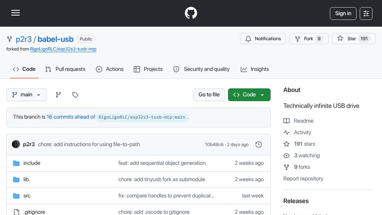Click the Go to file button
Image resolution: width=382 pixels, height=215 pixels.
209,95
